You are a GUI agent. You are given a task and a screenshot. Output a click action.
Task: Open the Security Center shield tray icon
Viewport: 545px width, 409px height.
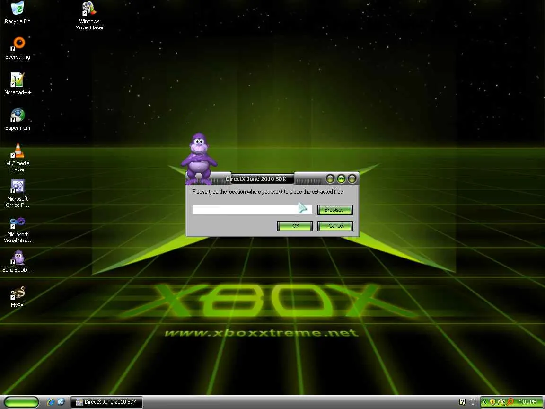pos(492,402)
